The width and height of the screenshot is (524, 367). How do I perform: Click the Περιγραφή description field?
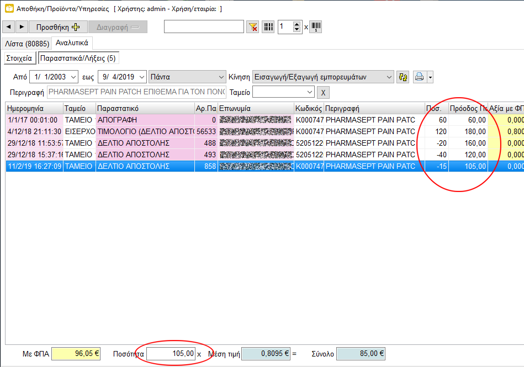(137, 92)
